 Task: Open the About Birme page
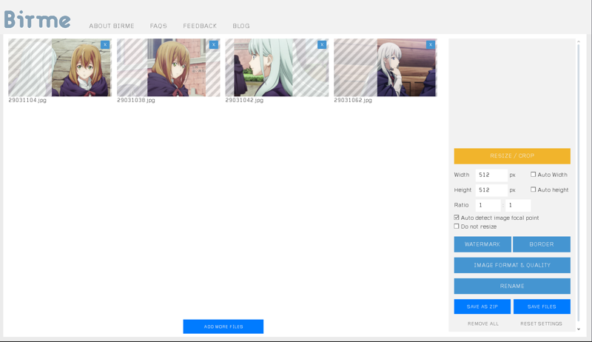point(112,26)
